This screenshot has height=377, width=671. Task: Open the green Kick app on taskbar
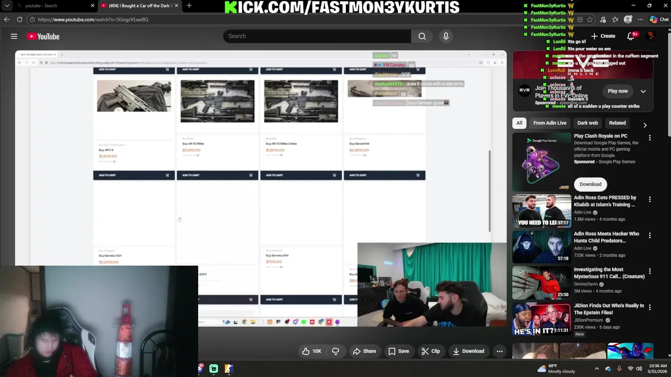click(214, 369)
